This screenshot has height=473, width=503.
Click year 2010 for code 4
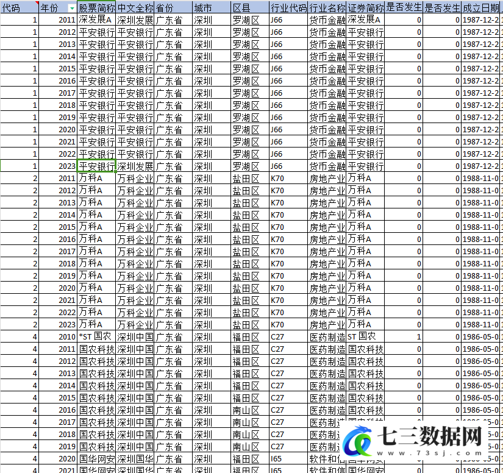(58, 336)
